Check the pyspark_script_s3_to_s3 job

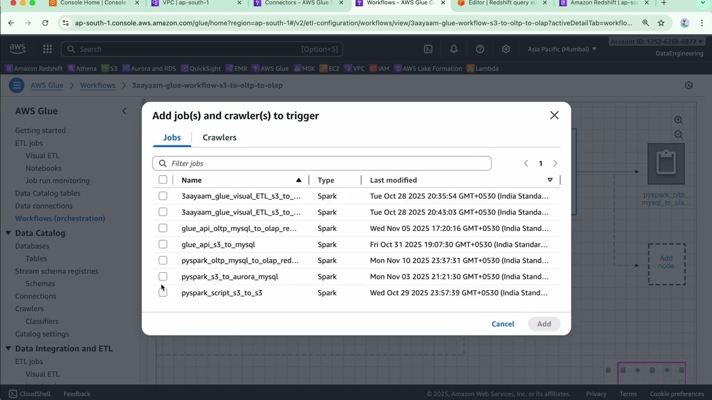tap(162, 292)
